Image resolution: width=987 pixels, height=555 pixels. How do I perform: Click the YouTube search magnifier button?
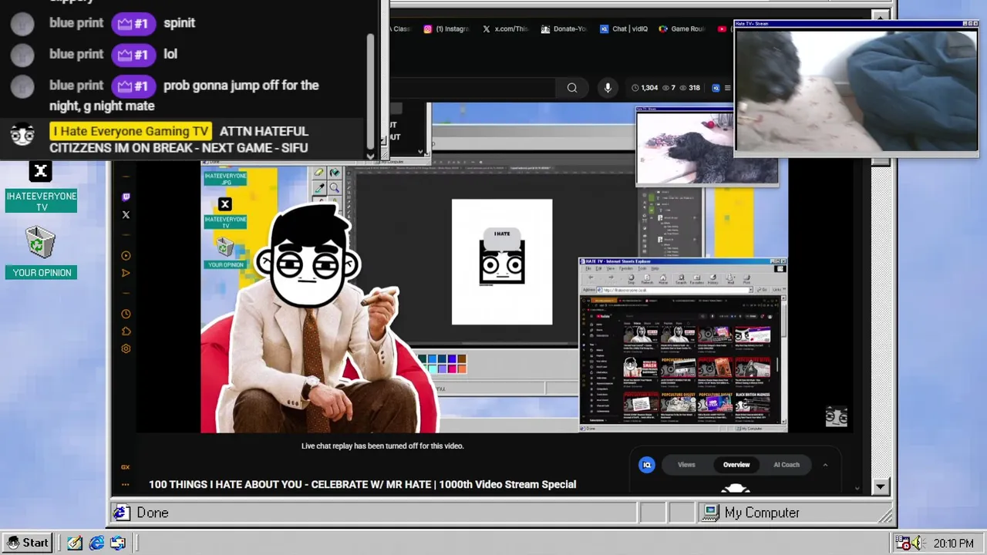coord(572,88)
